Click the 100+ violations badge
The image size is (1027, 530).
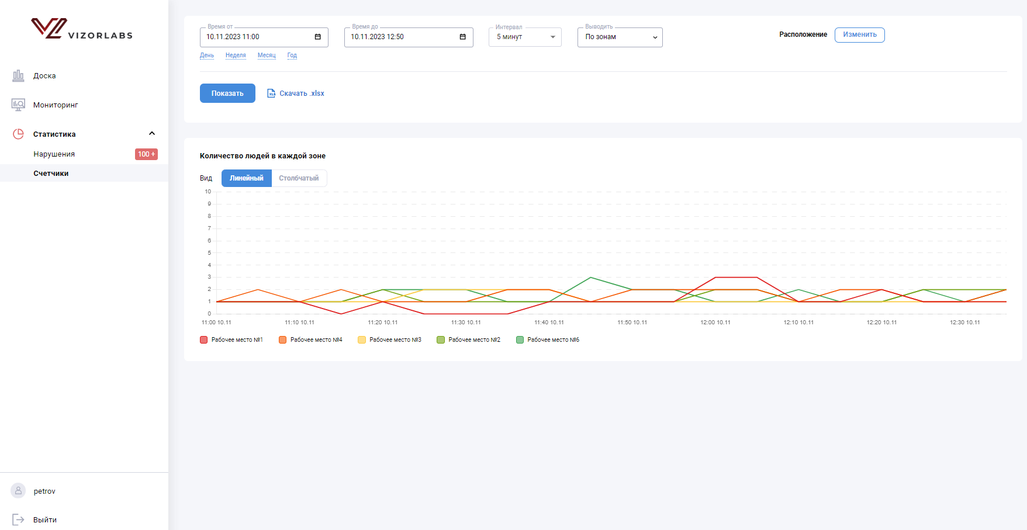pos(146,154)
